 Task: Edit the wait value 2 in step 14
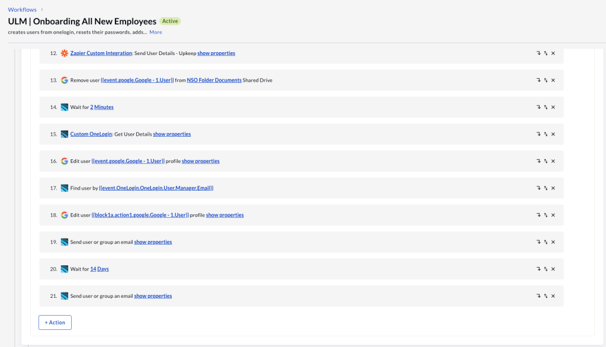click(x=92, y=107)
